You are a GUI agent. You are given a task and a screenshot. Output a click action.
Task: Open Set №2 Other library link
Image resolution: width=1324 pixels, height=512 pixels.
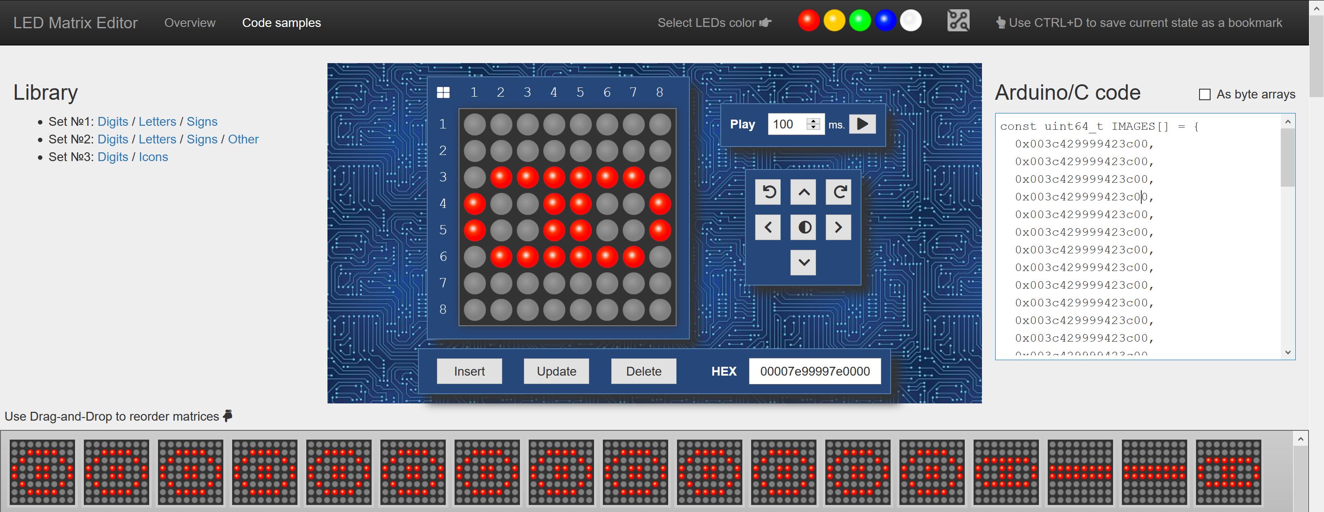pos(243,139)
